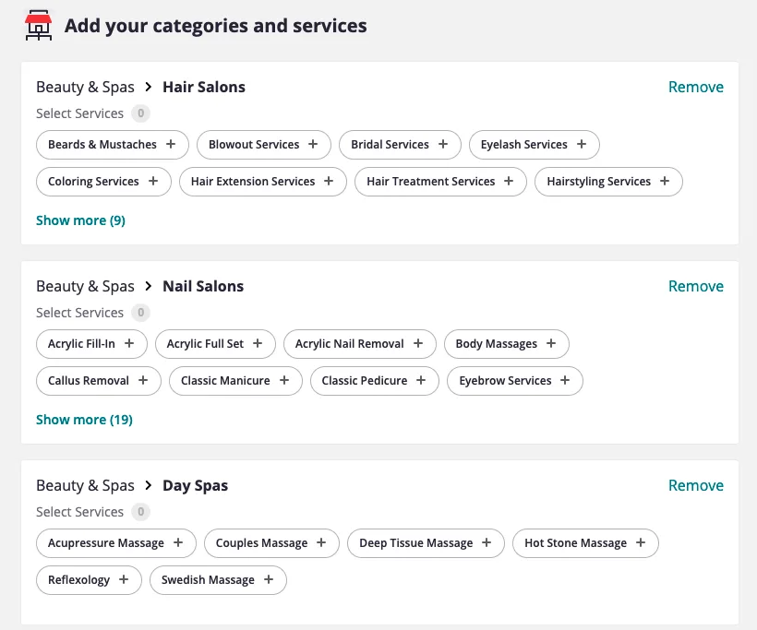The width and height of the screenshot is (757, 630).
Task: Add the Beards & Mustaches service
Action: point(171,144)
